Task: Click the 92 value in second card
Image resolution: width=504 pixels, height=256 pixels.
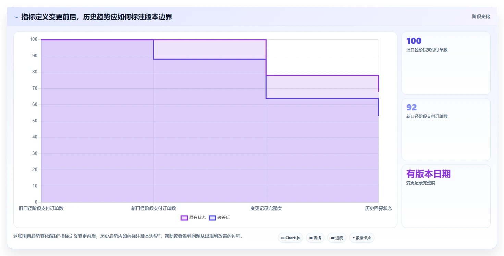Action: tap(411, 107)
